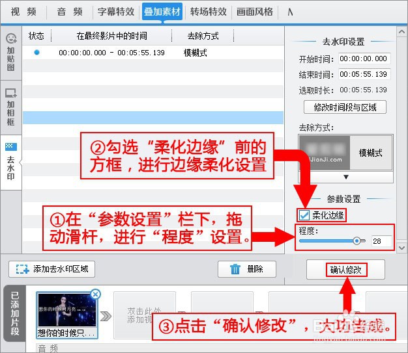Screen dimensions: 408x353
Task: Click scroll up arrow of settings panel
Action: pos(401,32)
